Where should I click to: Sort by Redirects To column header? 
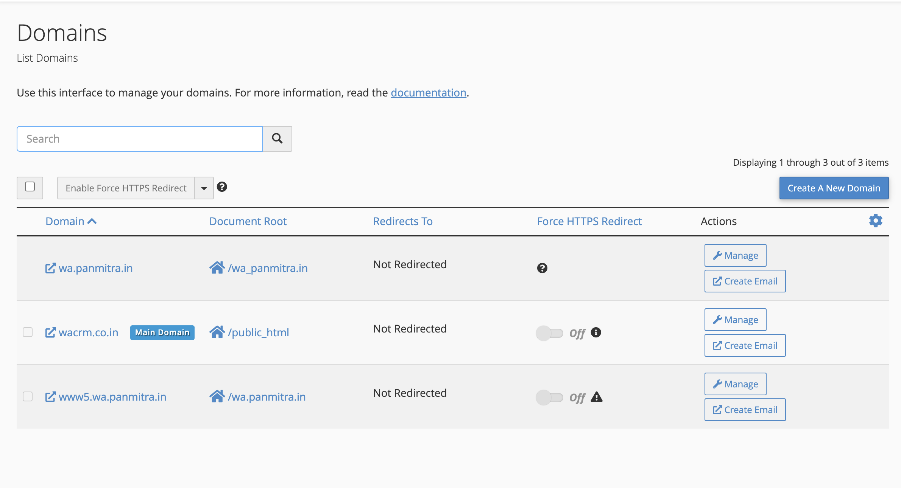(402, 221)
